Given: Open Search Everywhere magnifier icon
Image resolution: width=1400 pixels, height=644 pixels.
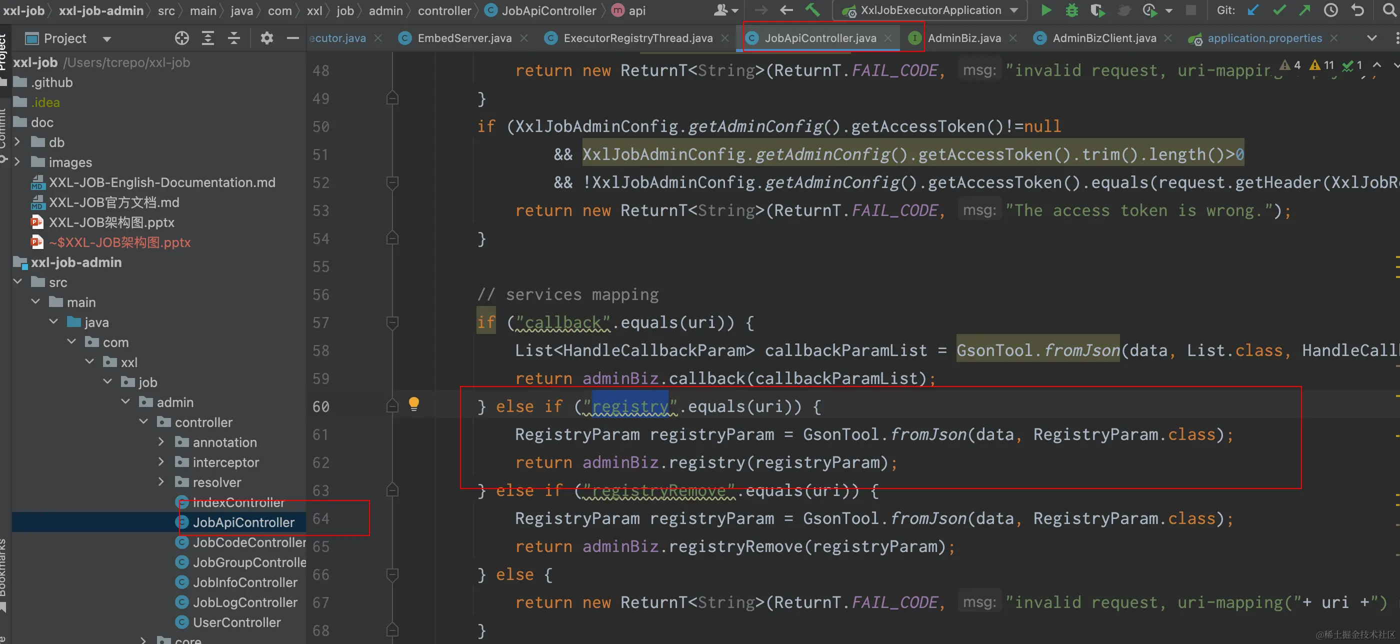Looking at the screenshot, I should 1389,10.
